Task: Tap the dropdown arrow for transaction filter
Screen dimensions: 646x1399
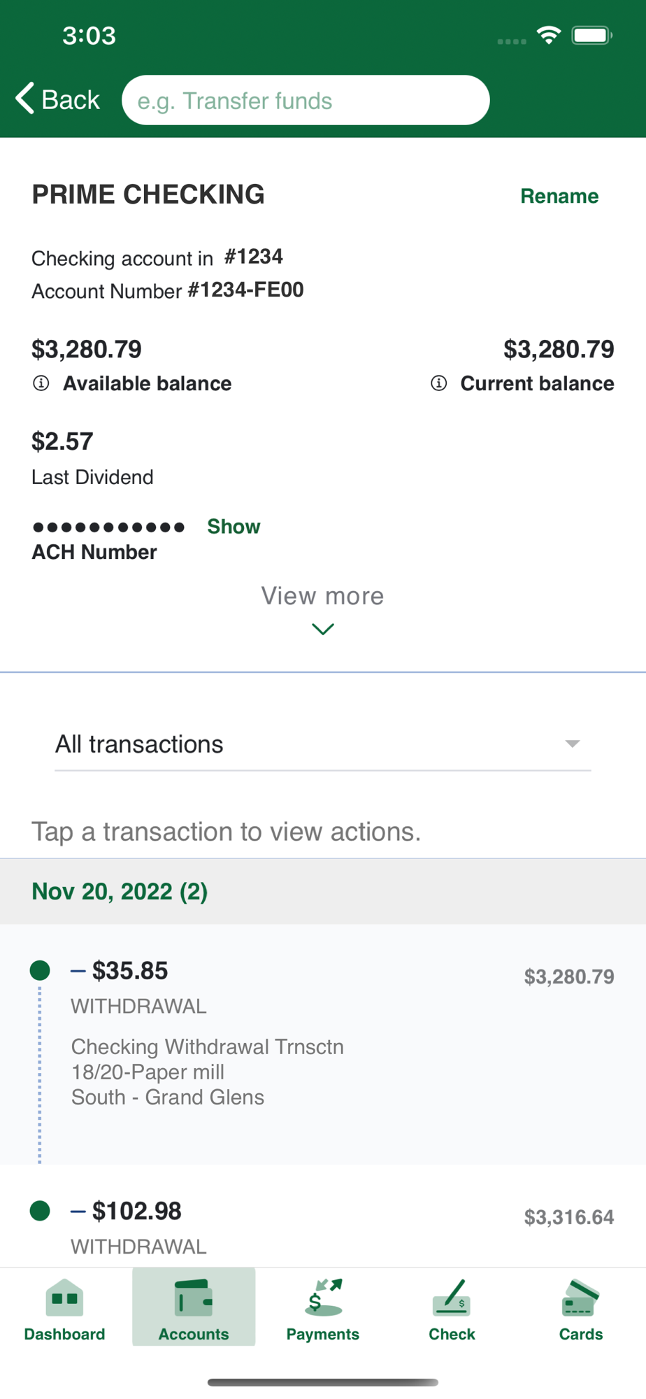Action: [x=573, y=744]
